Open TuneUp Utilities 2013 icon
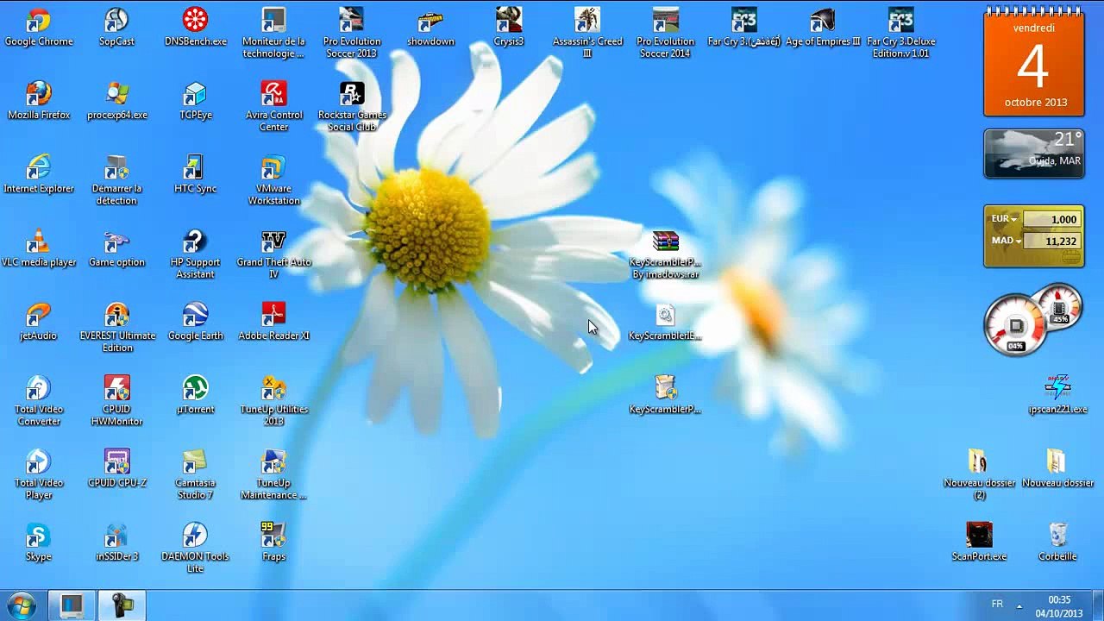The image size is (1104, 621). 273,400
